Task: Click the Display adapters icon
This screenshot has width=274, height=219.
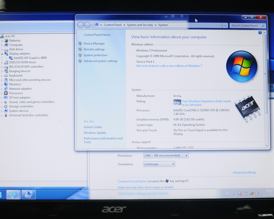Action: (x=6, y=54)
